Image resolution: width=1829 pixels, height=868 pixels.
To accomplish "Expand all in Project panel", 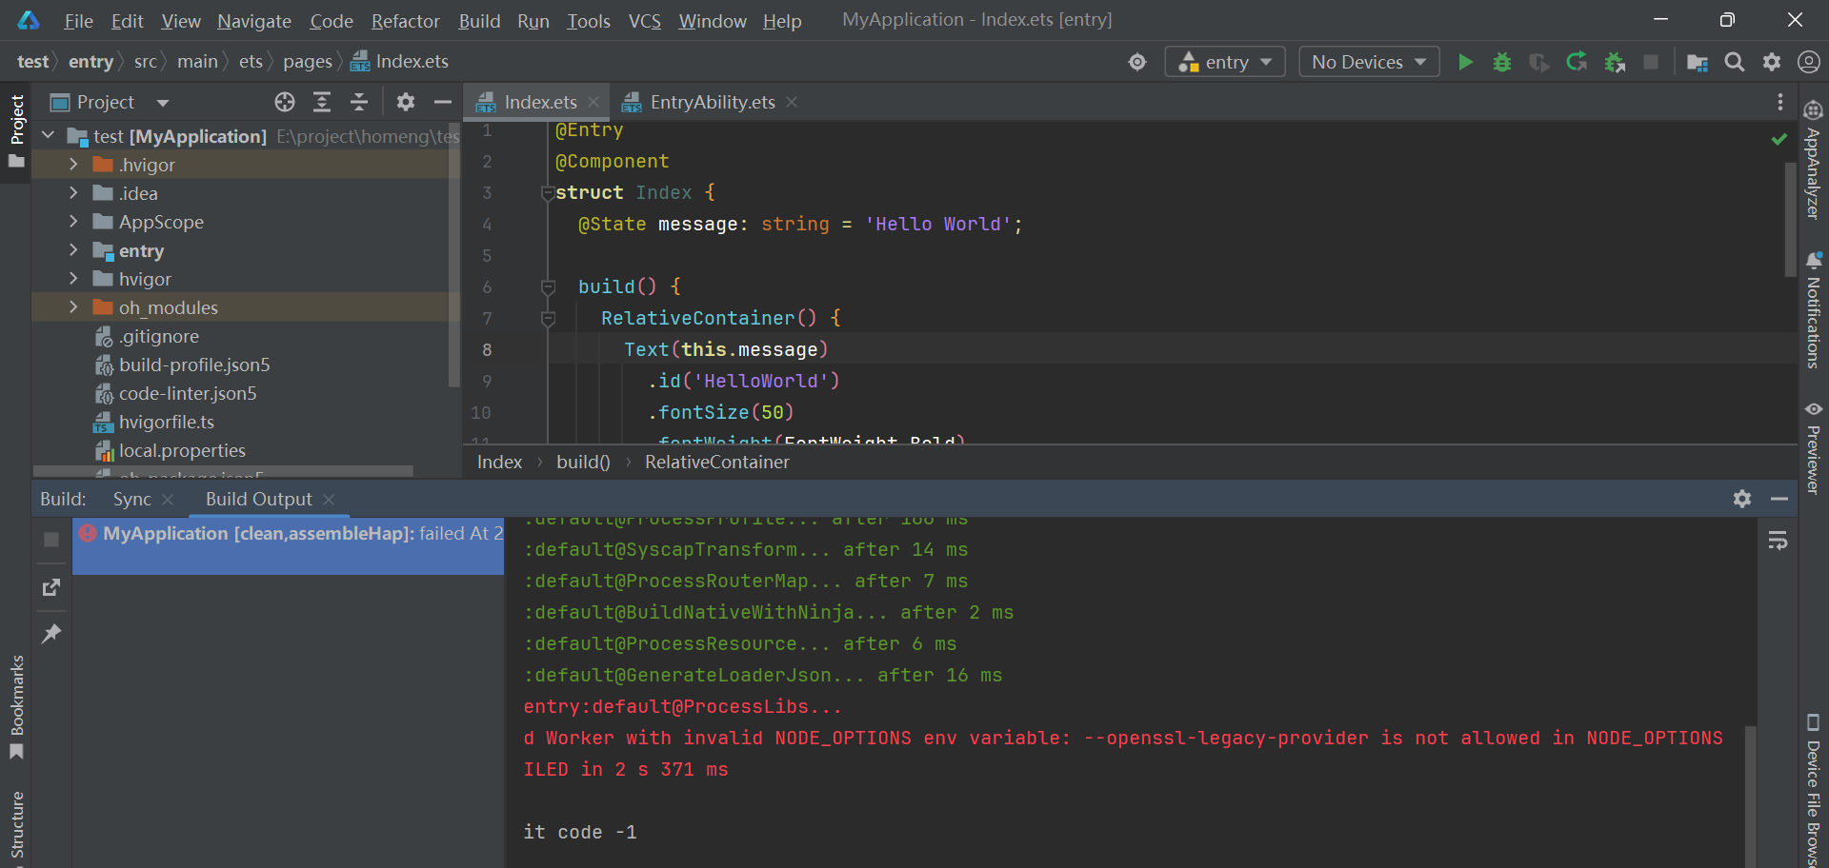I will pyautogui.click(x=322, y=102).
